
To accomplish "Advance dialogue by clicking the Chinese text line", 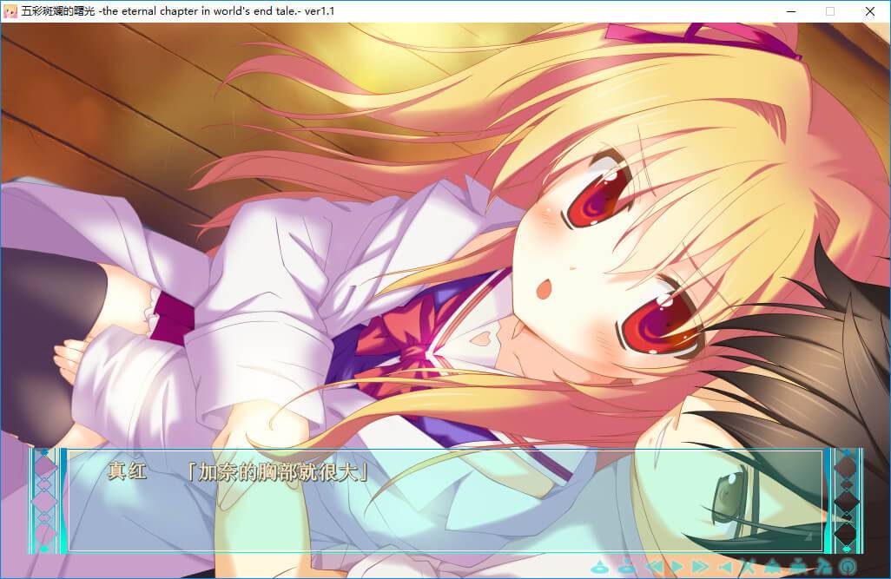I will coord(280,472).
